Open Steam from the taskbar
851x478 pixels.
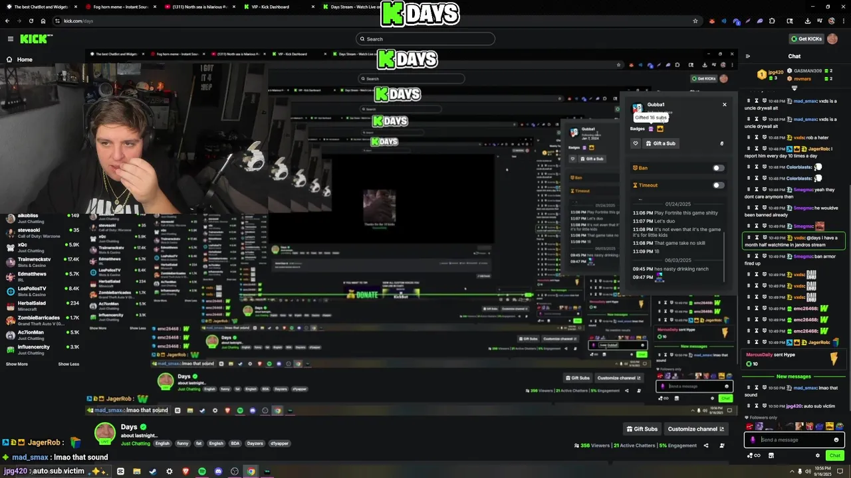pos(153,471)
